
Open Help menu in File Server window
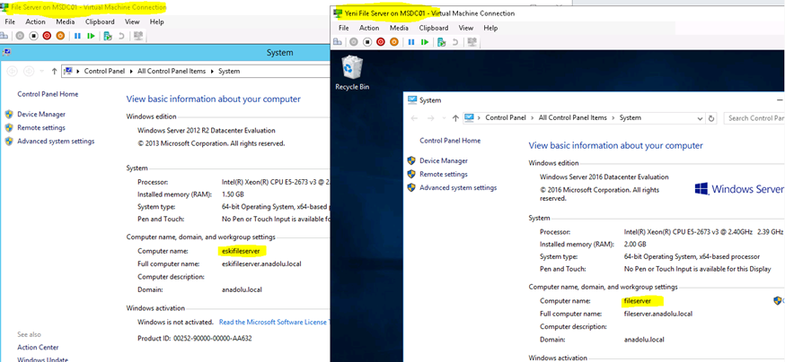pyautogui.click(x=156, y=22)
